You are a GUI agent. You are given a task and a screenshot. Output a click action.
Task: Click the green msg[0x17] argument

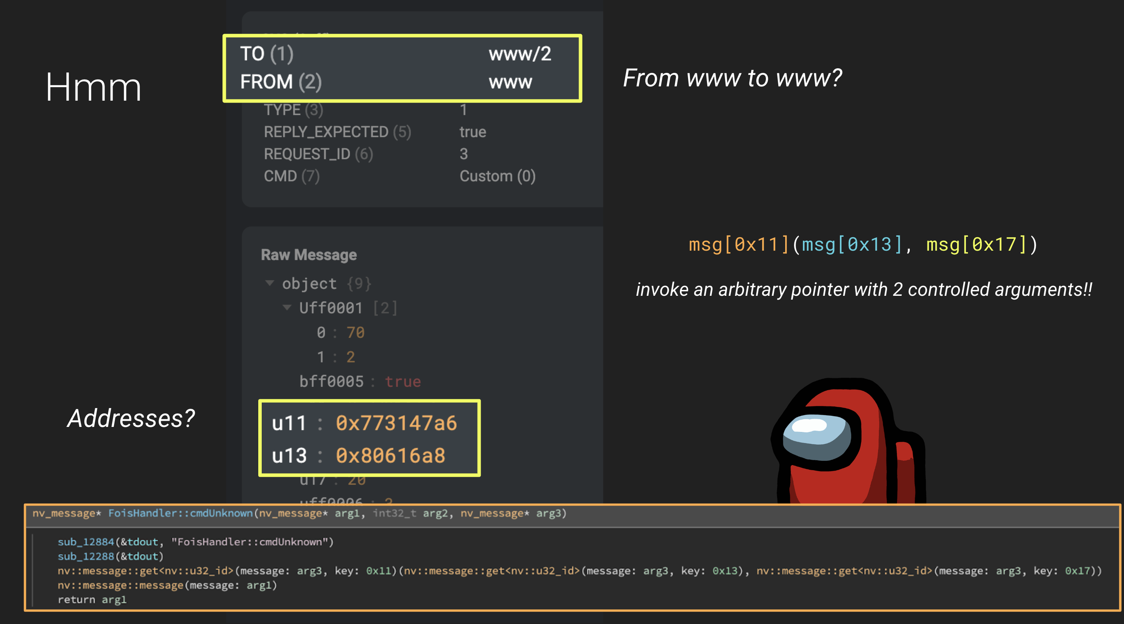(x=976, y=245)
